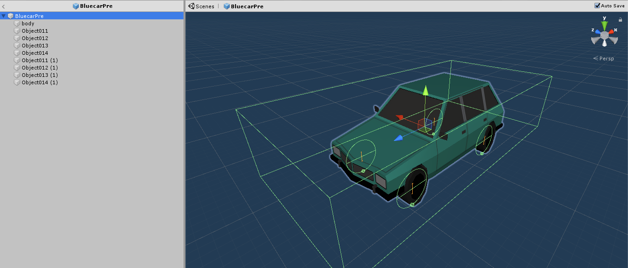The image size is (628, 268).
Task: Collapse the BluecarPre root expander arrow
Action: (x=4, y=16)
